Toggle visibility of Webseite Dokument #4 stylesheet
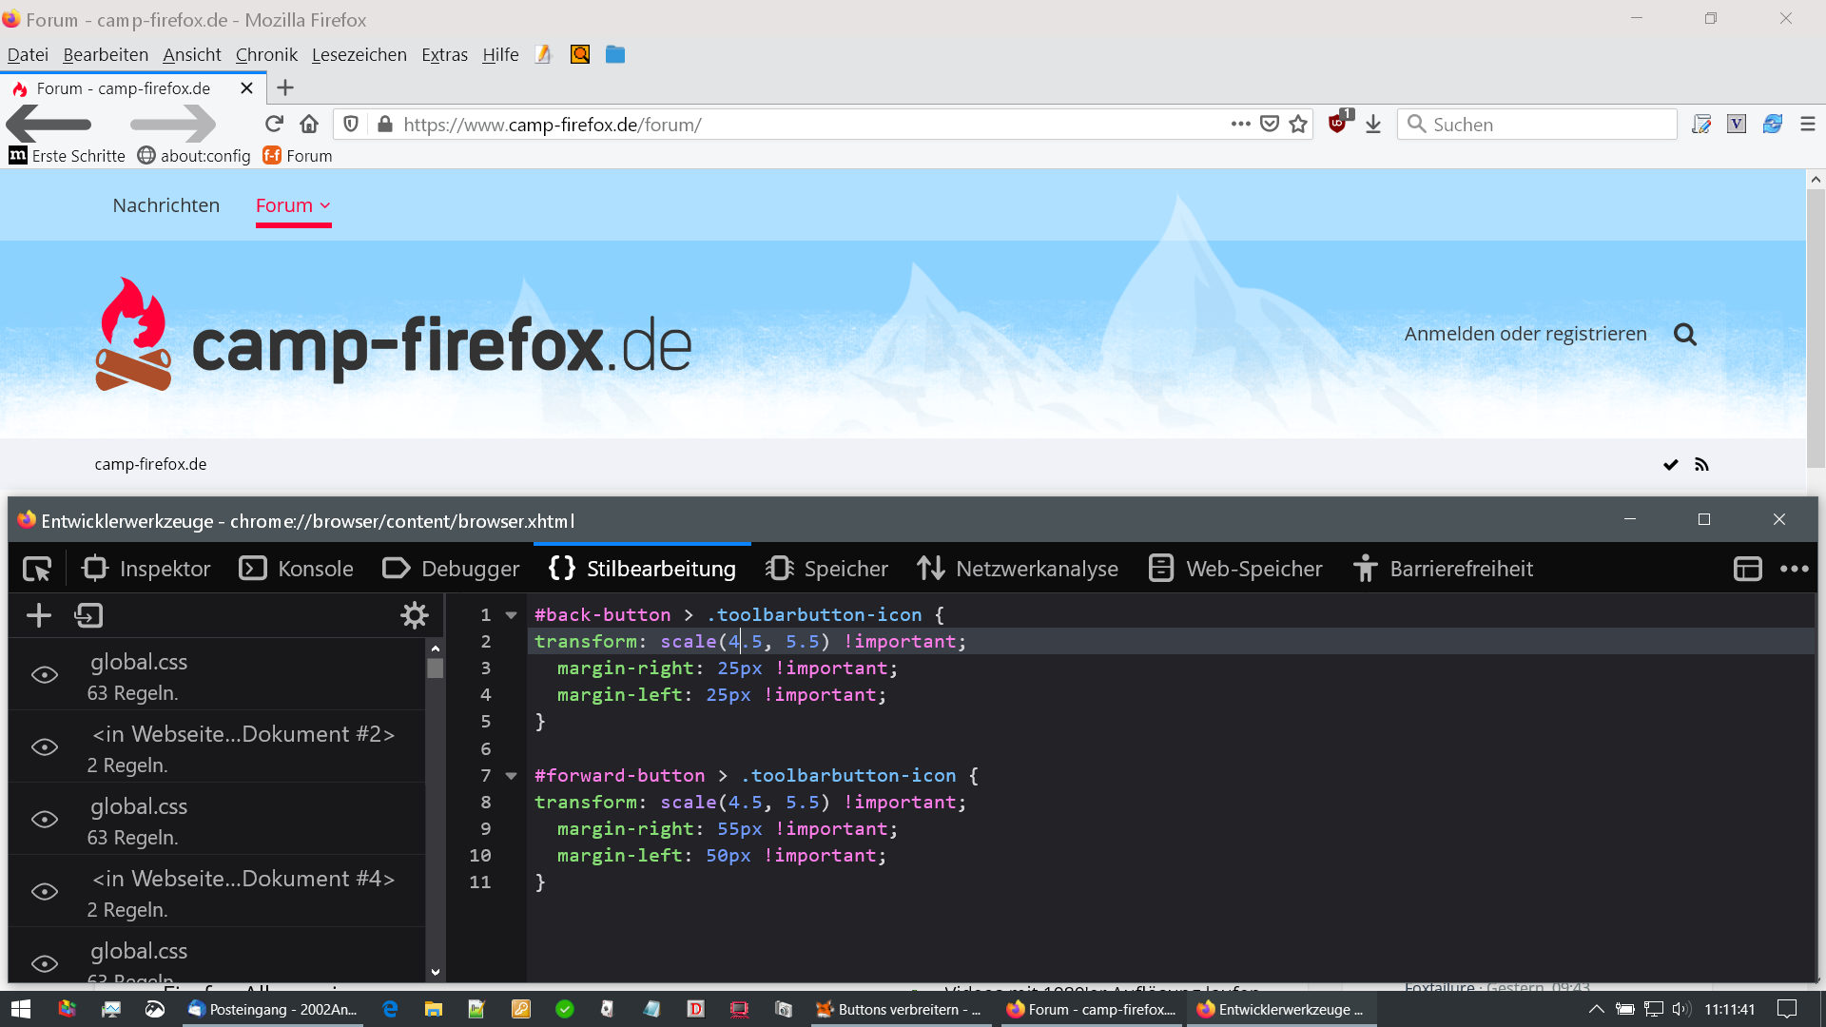This screenshot has width=1826, height=1027. [x=45, y=892]
